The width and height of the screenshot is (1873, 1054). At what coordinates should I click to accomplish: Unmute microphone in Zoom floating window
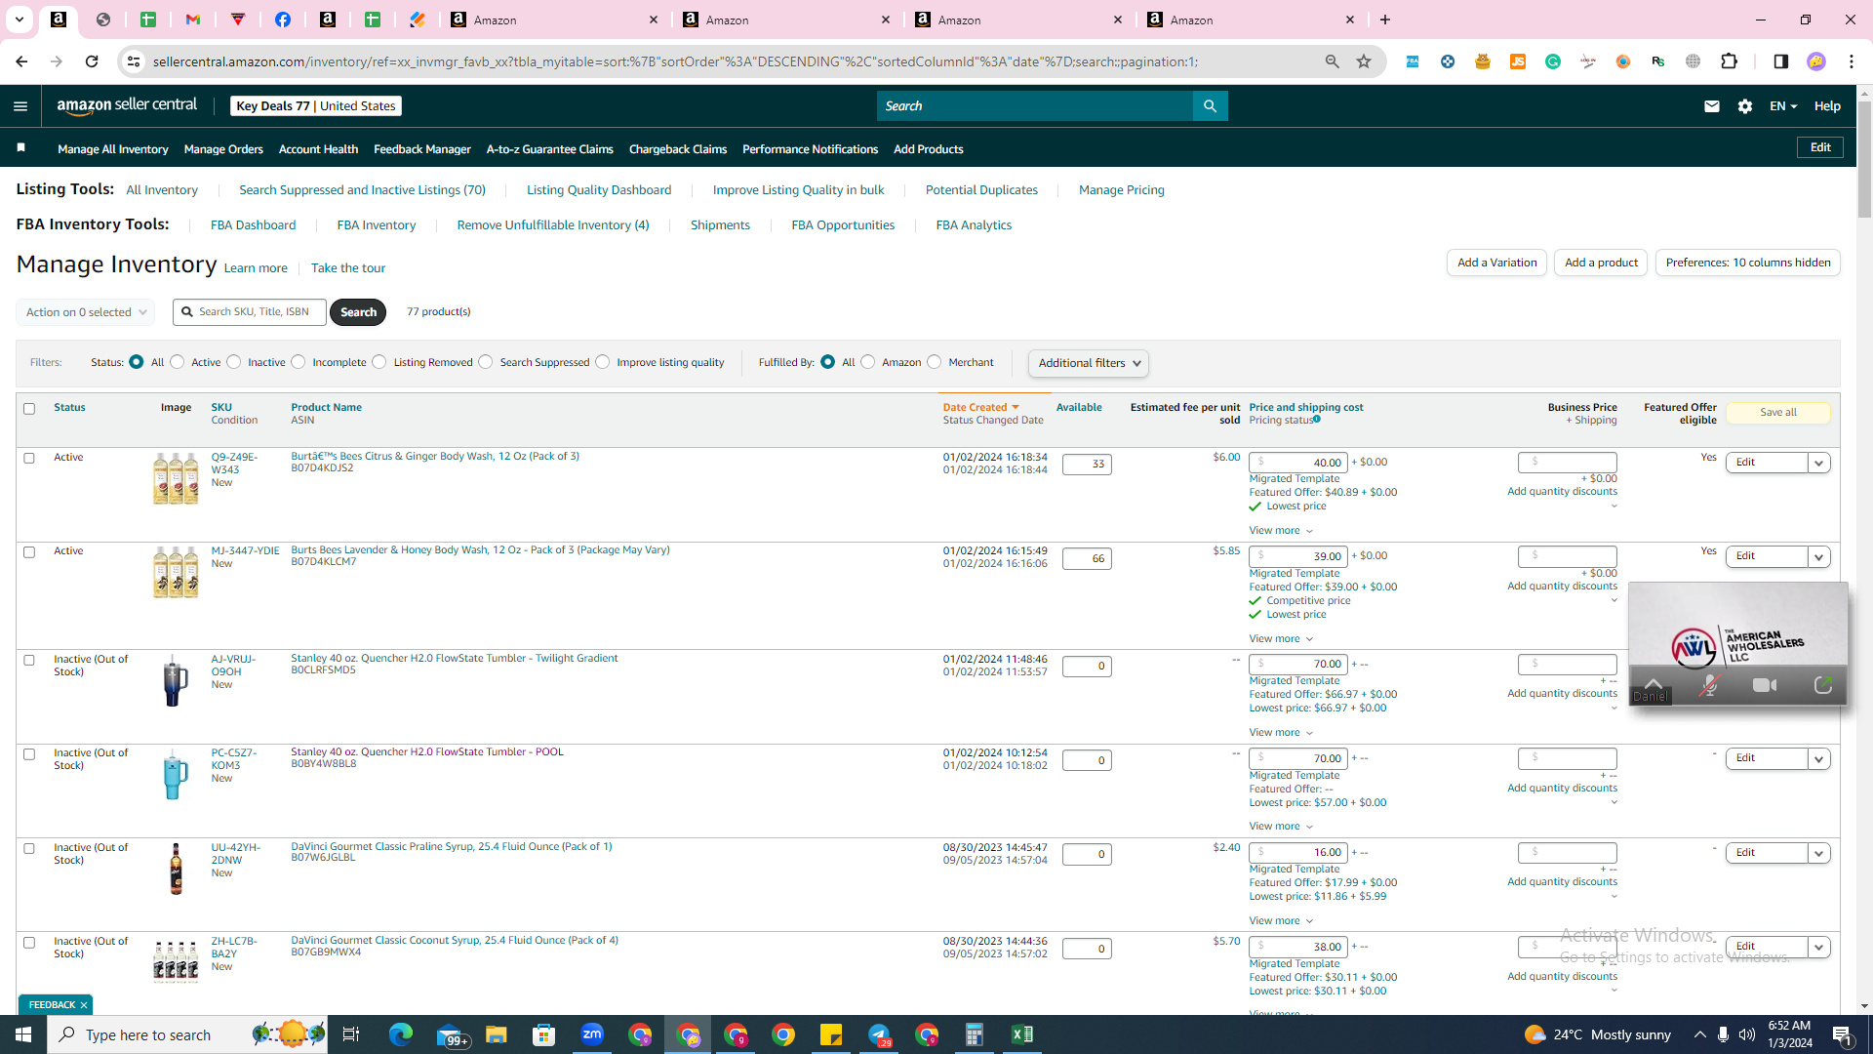pos(1708,685)
